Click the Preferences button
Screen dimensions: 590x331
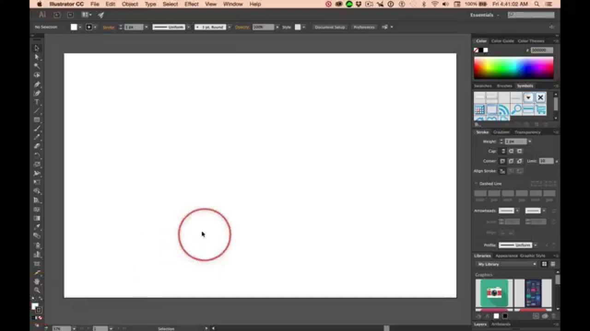point(364,27)
